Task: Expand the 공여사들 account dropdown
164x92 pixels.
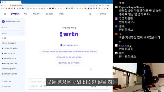Action: [x=108, y=14]
